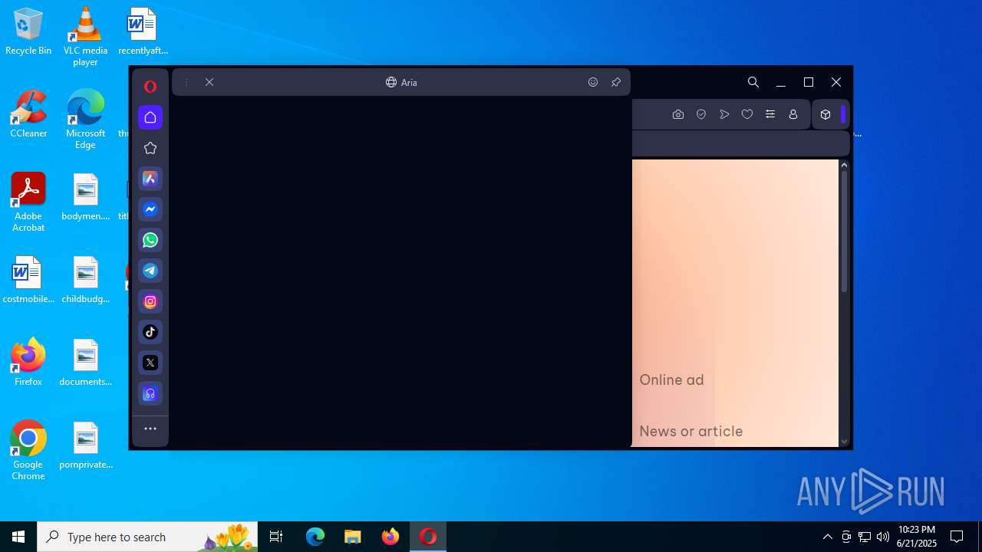Add page to bookmarks with heart icon

coord(747,114)
